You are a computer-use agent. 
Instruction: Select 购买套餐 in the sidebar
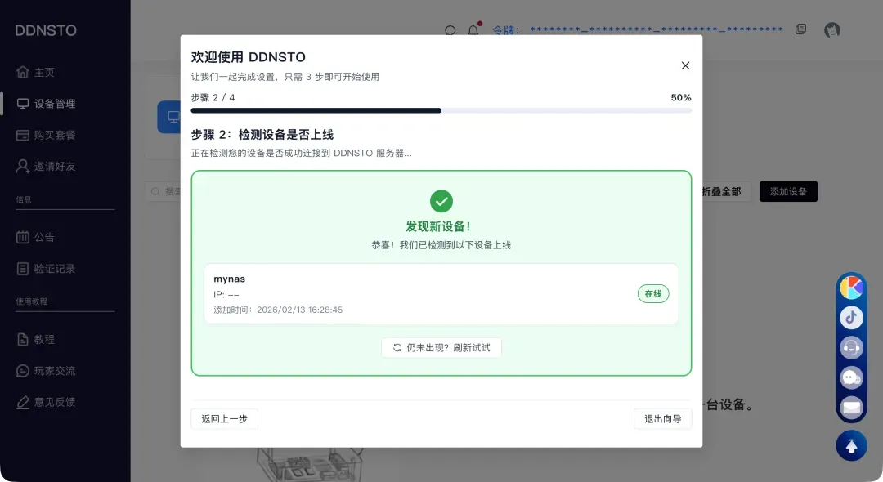coord(54,135)
